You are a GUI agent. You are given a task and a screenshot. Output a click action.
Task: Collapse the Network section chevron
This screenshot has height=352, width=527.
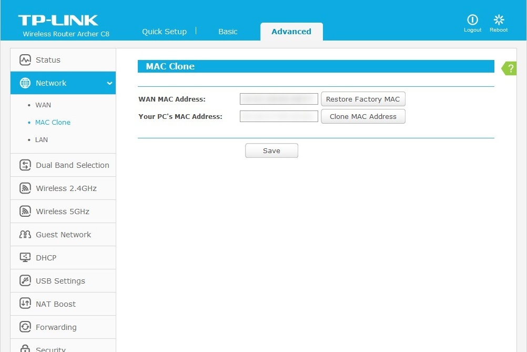[109, 83]
